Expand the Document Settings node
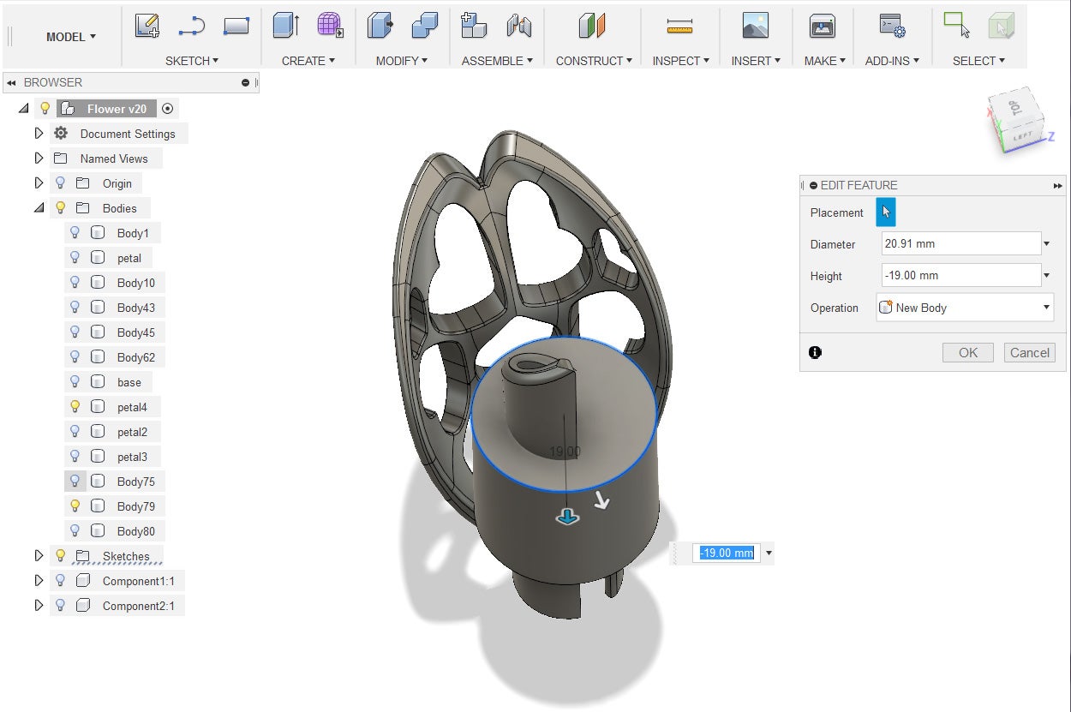This screenshot has width=1071, height=712. coord(39,134)
